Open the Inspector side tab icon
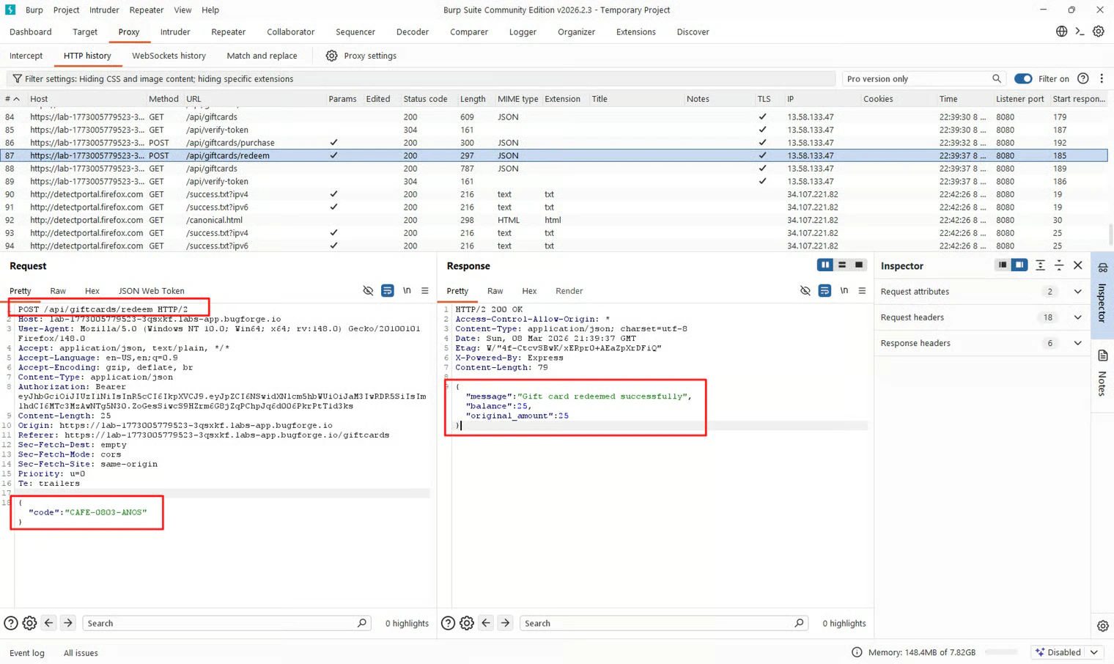The width and height of the screenshot is (1114, 664). [x=1103, y=268]
